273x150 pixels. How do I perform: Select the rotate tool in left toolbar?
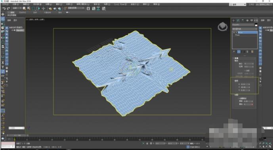click(3, 19)
